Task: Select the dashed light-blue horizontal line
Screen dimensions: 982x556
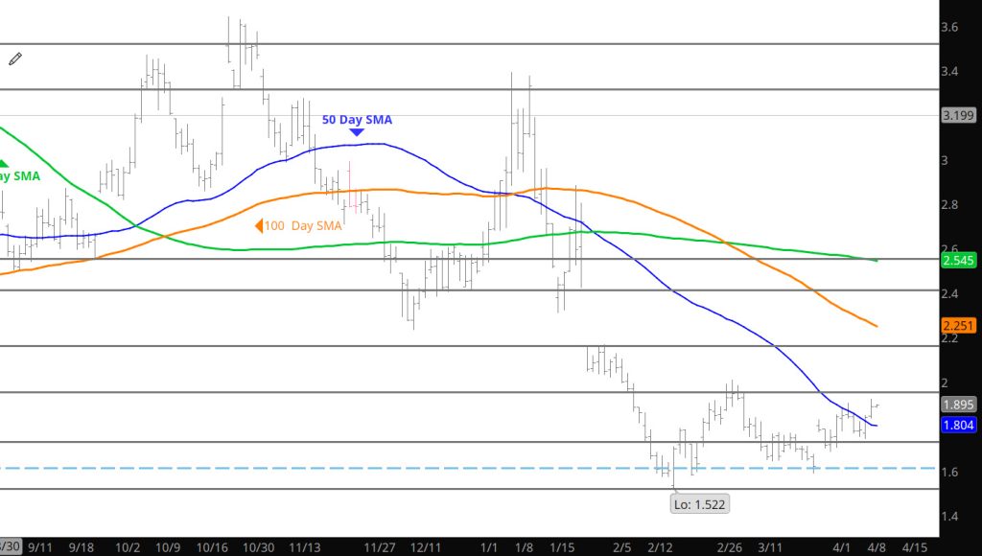Action: 384,468
